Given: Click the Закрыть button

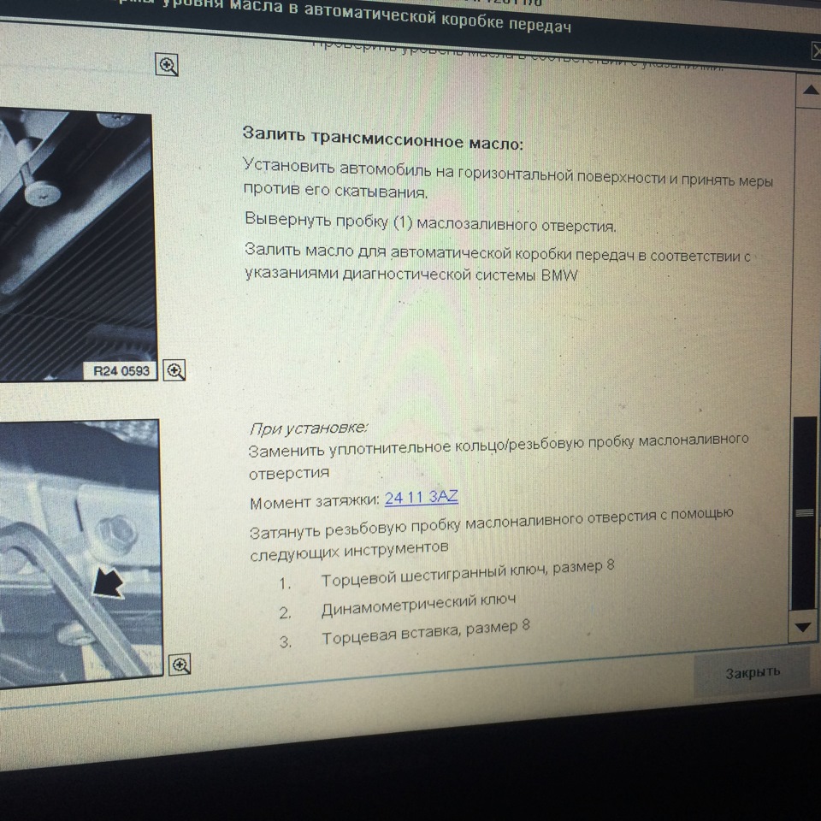Looking at the screenshot, I should 753,672.
